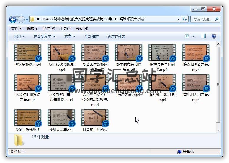The width and height of the screenshot is (229, 163).
Task: Click the scrollbar down arrow
Action: pos(218,130)
